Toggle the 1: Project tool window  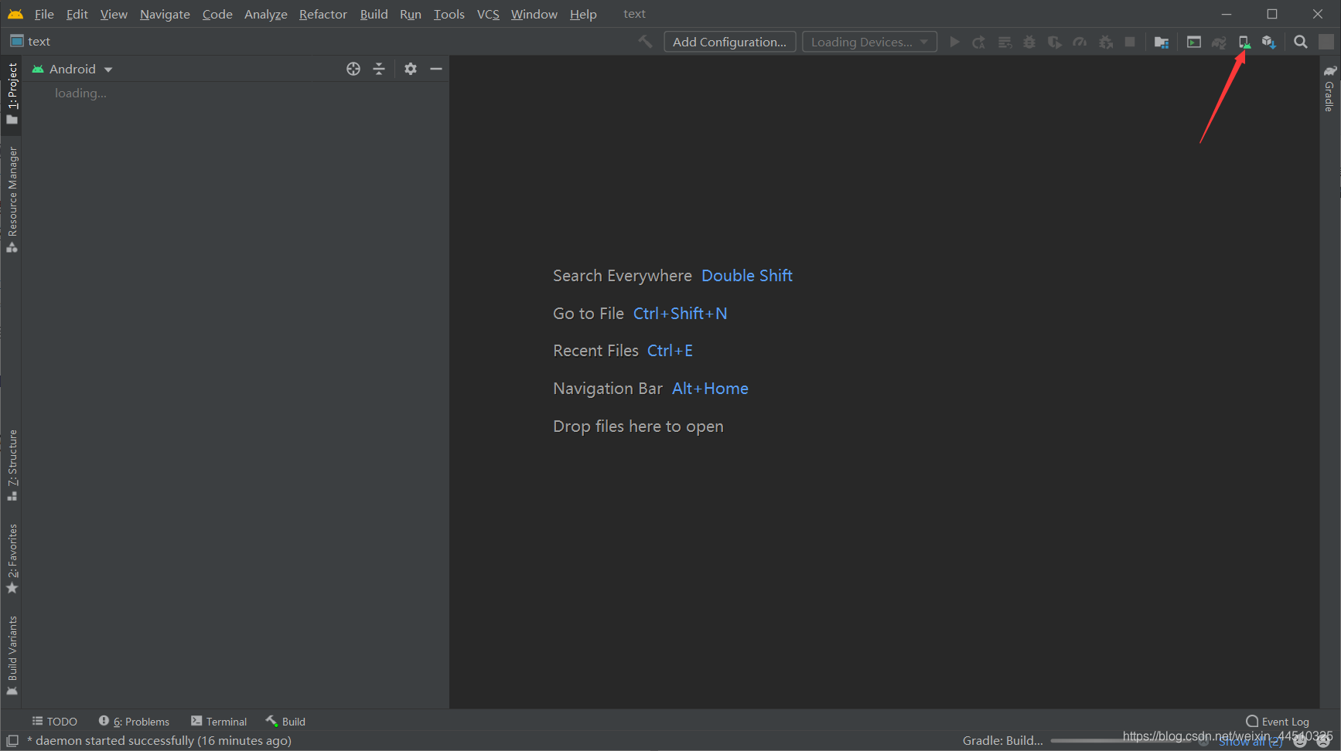pos(12,93)
